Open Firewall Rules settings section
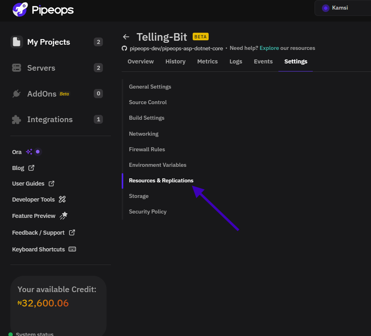The image size is (371, 336). [x=147, y=149]
